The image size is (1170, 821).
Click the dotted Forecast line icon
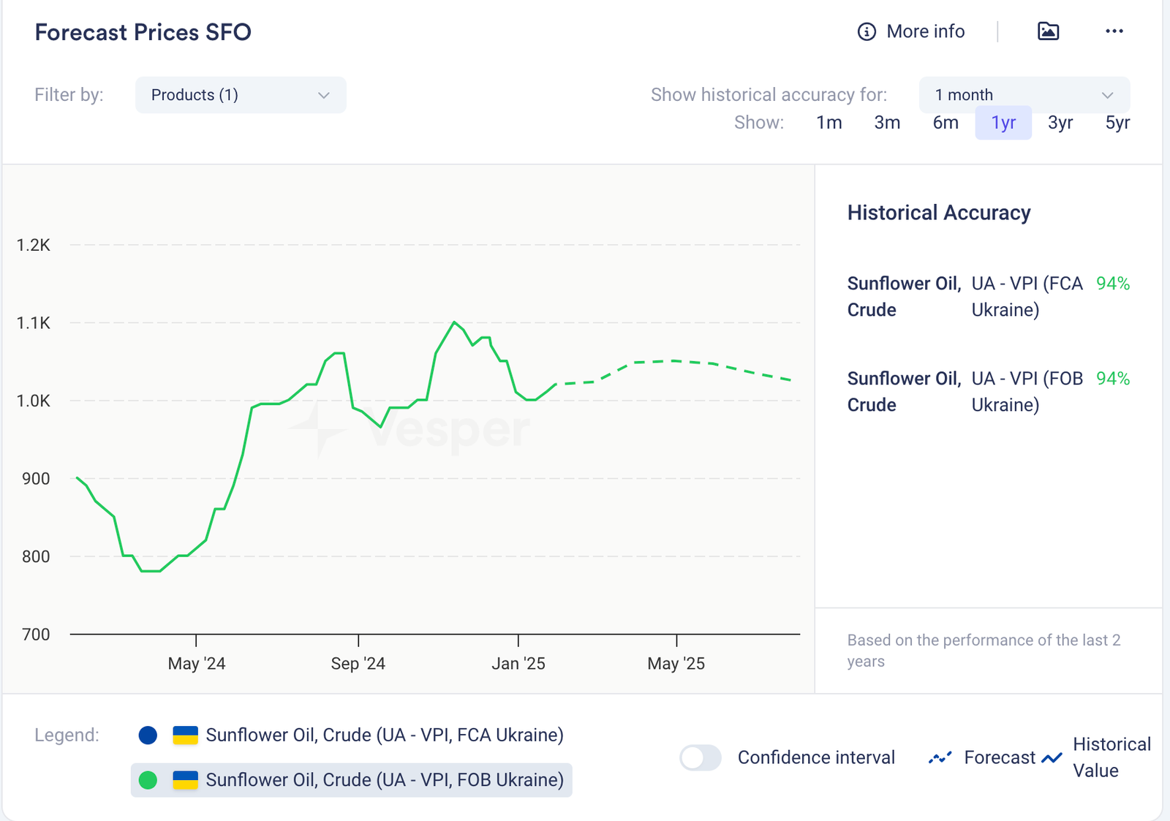click(x=940, y=757)
